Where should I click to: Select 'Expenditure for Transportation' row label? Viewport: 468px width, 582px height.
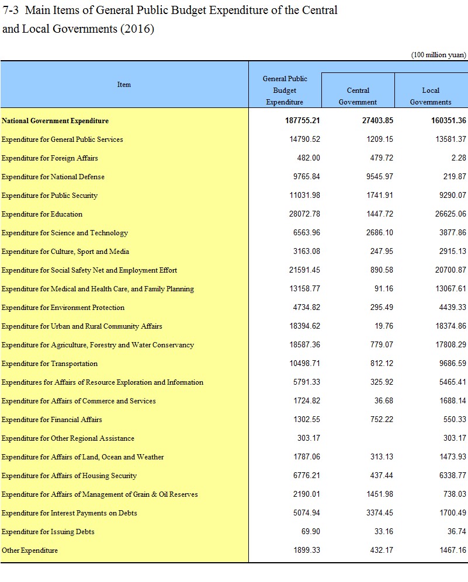(50, 364)
